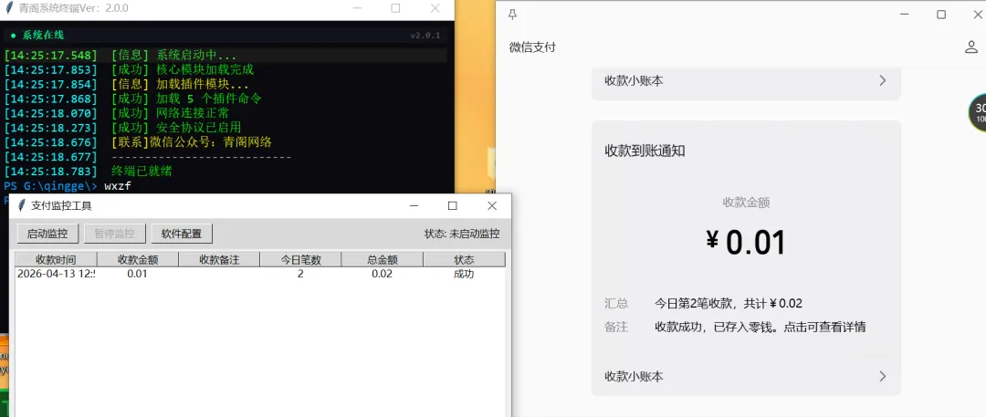Open the bottom 收款小账本 link text
Image resolution: width=986 pixels, height=417 pixels.
pyautogui.click(x=634, y=376)
